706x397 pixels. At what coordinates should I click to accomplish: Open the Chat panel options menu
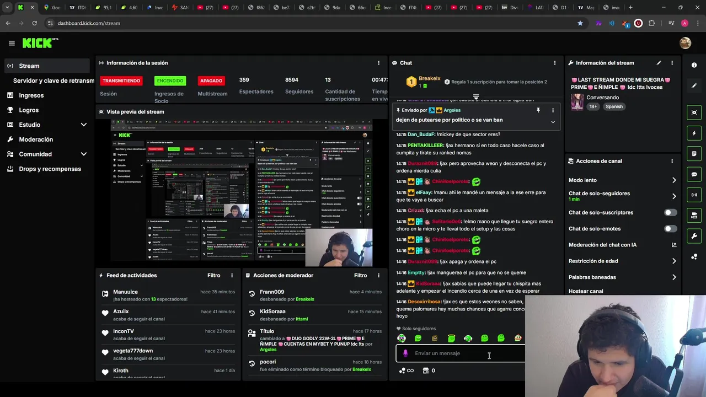pos(554,63)
